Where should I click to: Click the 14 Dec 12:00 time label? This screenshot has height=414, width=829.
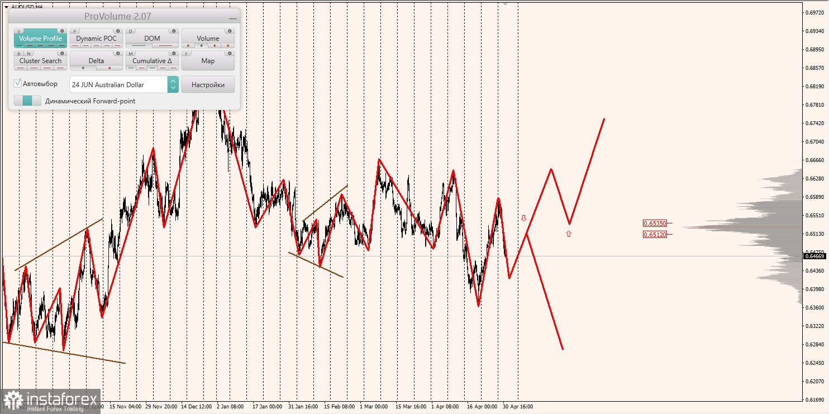coord(197,407)
